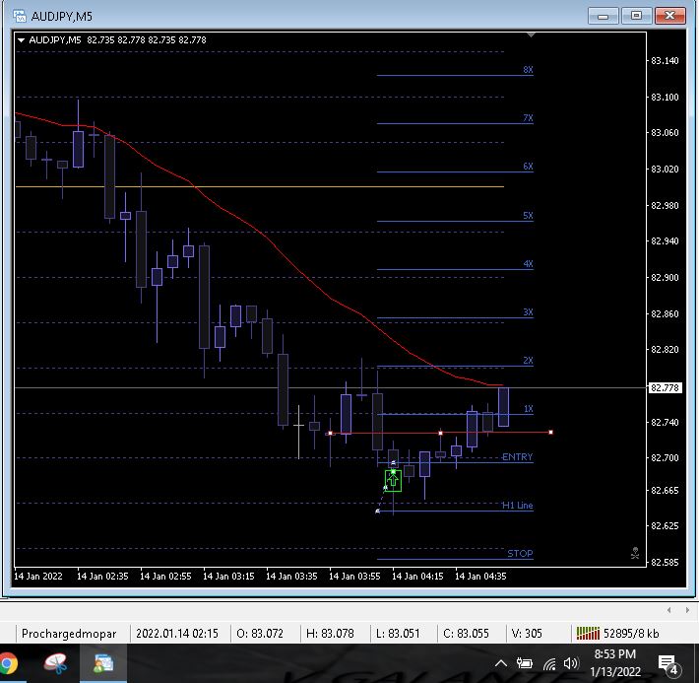Image resolution: width=699 pixels, height=683 pixels.
Task: Select the 6X target line label
Action: [528, 166]
